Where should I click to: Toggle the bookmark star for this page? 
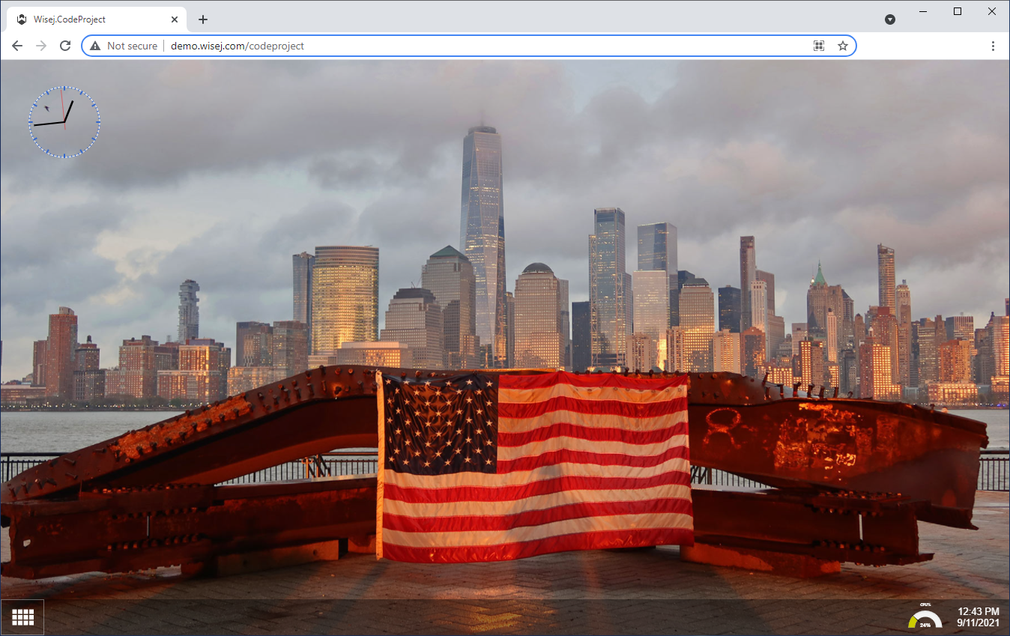[x=843, y=46]
